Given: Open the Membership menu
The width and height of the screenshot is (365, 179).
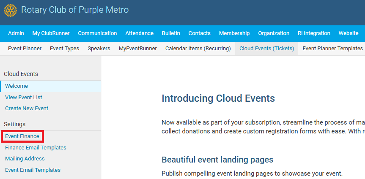Looking at the screenshot, I should coord(234,33).
